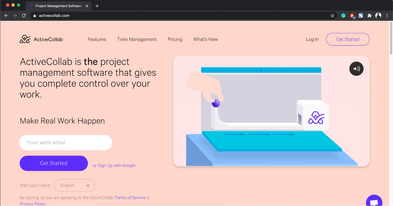This screenshot has width=393, height=206.
Task: Open the blue S extension icon
Action: (x=361, y=16)
